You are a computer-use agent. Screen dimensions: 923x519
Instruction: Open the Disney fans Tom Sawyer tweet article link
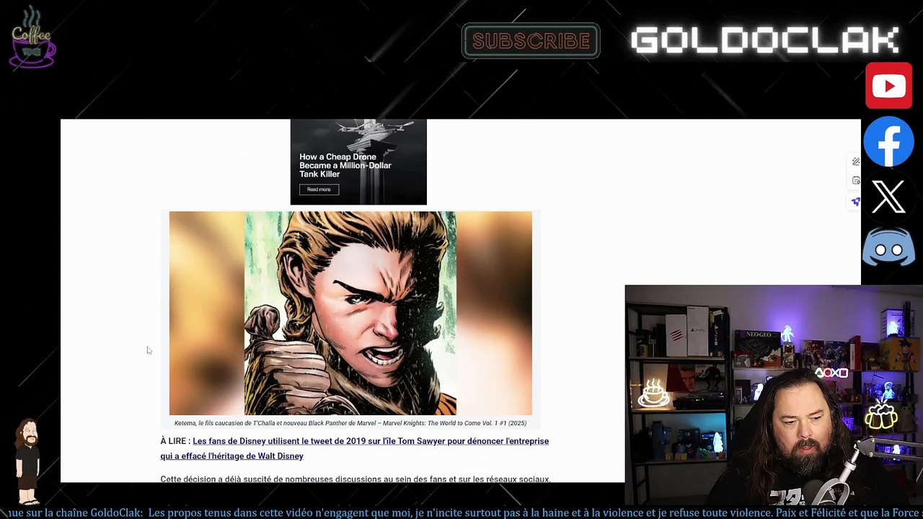click(x=355, y=448)
